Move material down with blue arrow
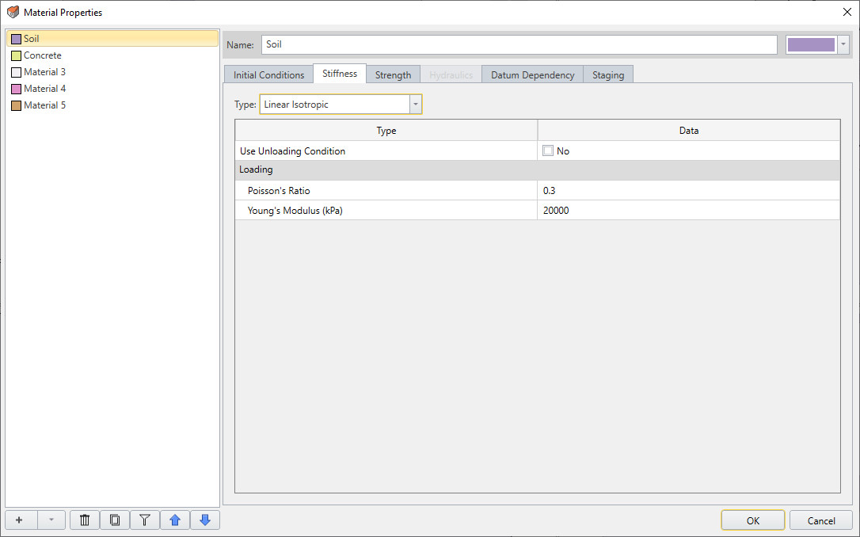 [x=205, y=520]
